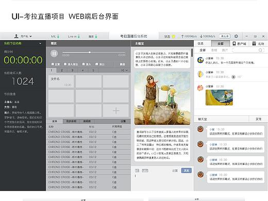Select the 聊天室 chat room header

coord(203,119)
